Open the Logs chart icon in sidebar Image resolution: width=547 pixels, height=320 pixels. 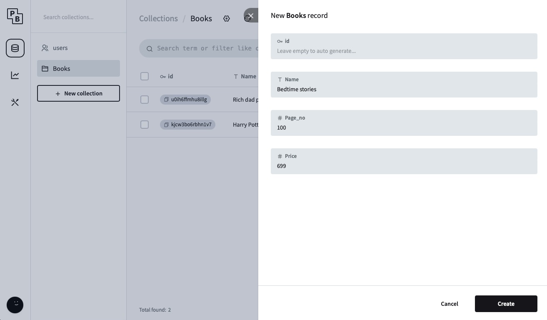15,75
